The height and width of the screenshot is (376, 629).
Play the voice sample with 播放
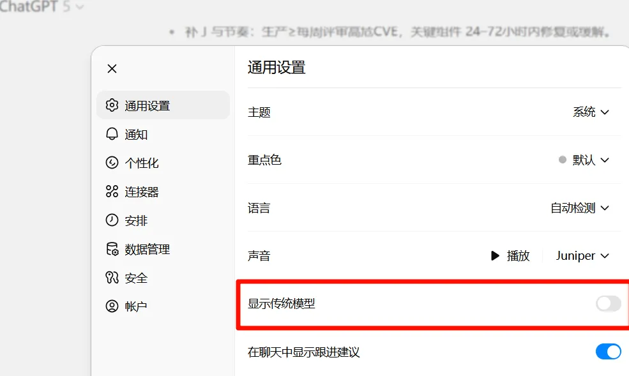(510, 255)
